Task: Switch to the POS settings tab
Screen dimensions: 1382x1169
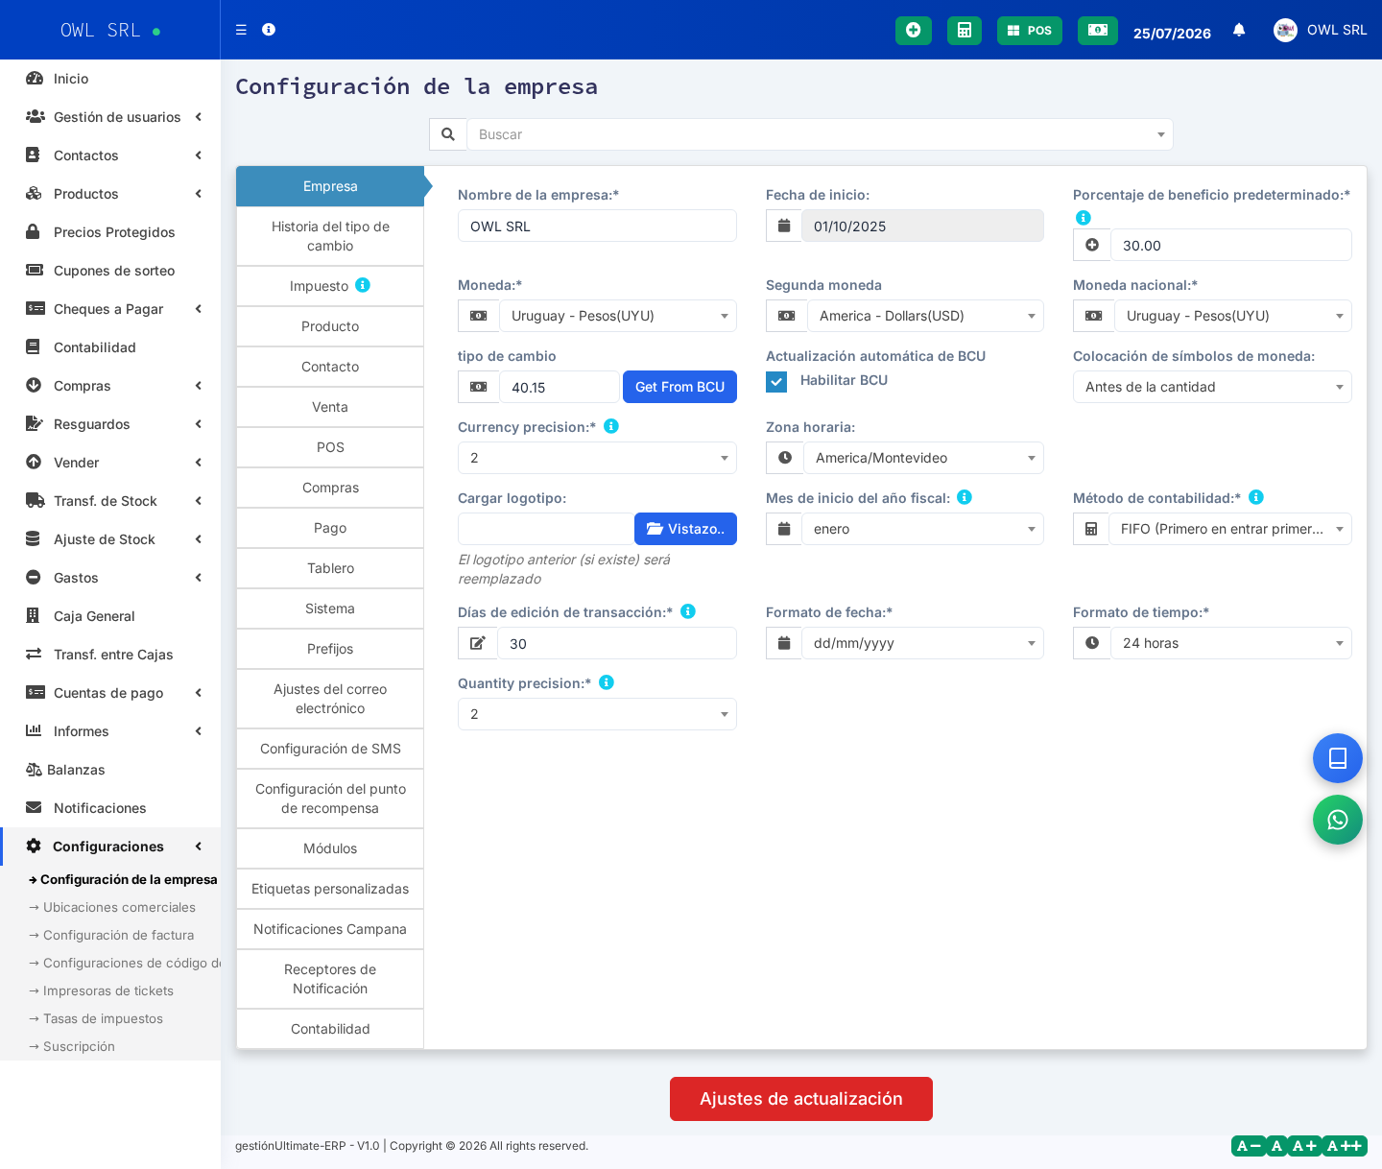Action: tap(330, 447)
